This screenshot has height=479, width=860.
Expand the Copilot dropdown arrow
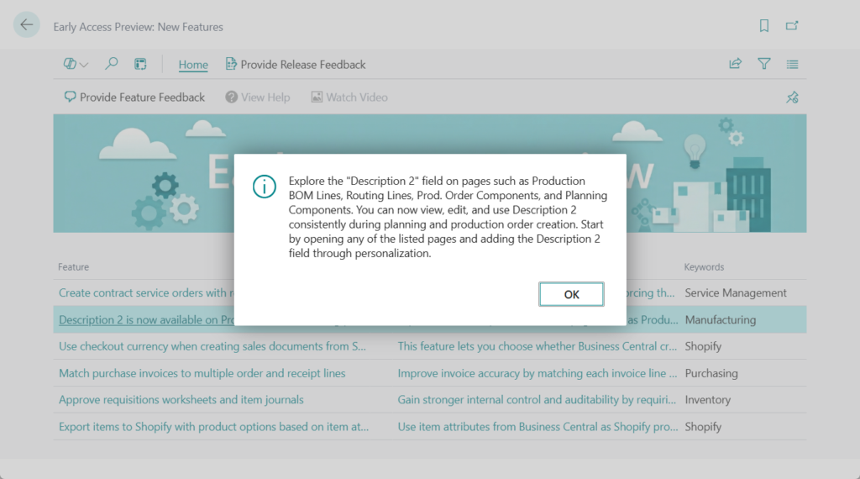pos(84,65)
